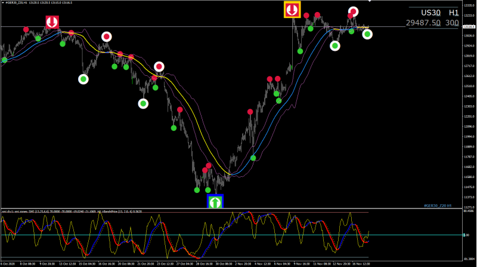Select the 300 value next to the price
The height and width of the screenshot is (267, 477).
tap(452, 23)
